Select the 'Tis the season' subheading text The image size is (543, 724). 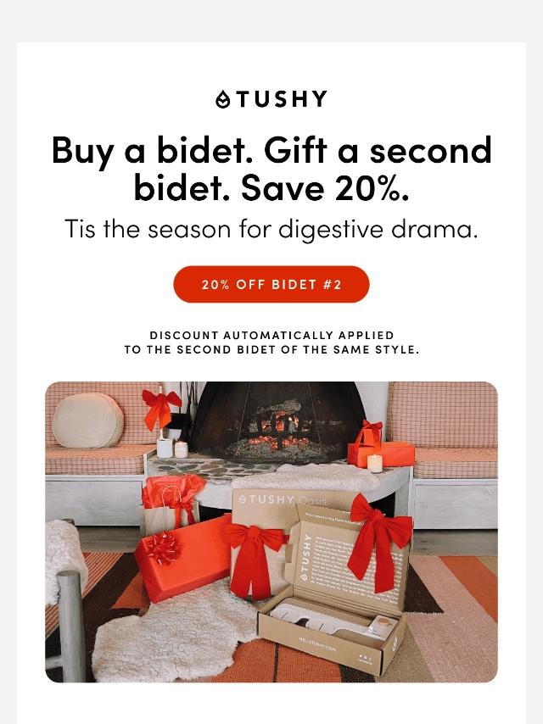(271, 229)
